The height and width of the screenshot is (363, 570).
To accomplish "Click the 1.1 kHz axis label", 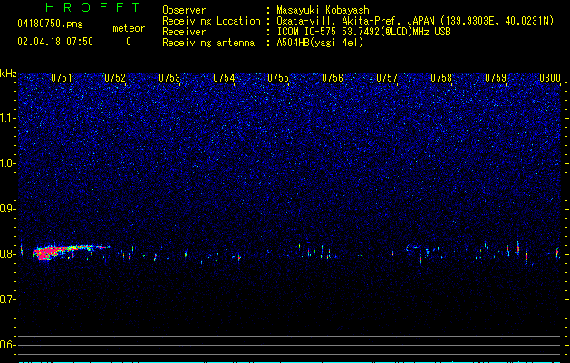I will (7, 118).
